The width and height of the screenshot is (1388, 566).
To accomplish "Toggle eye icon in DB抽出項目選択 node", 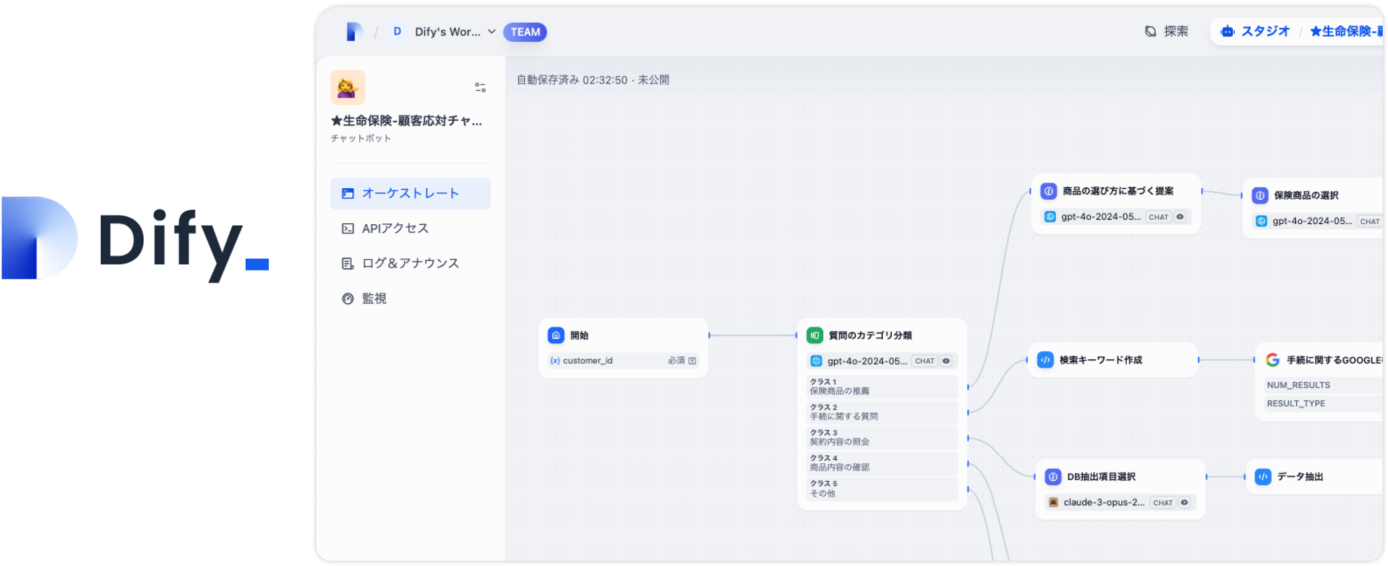I will (1184, 502).
